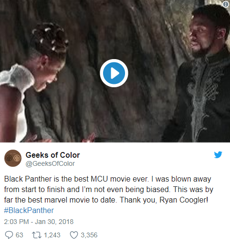Play the embedded Black Panther video
The height and width of the screenshot is (244, 230).
pyautogui.click(x=114, y=73)
